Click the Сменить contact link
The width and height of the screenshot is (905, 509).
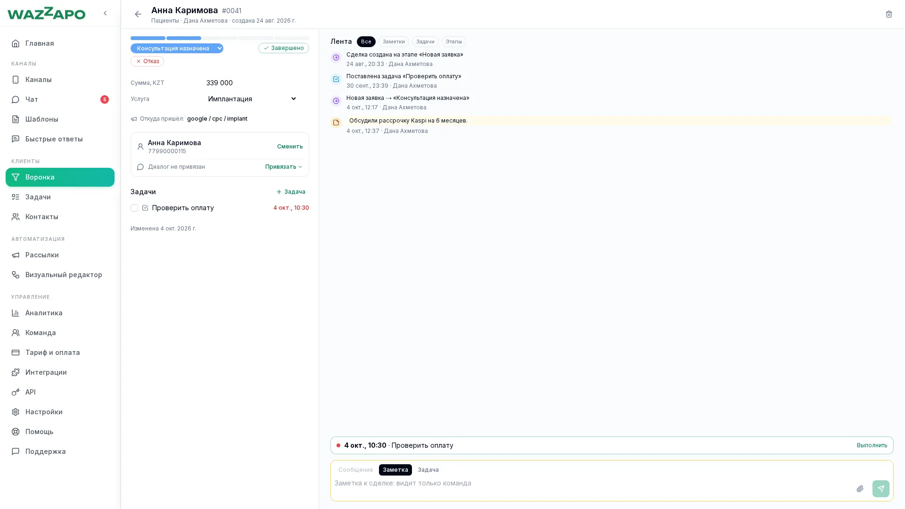coord(290,147)
